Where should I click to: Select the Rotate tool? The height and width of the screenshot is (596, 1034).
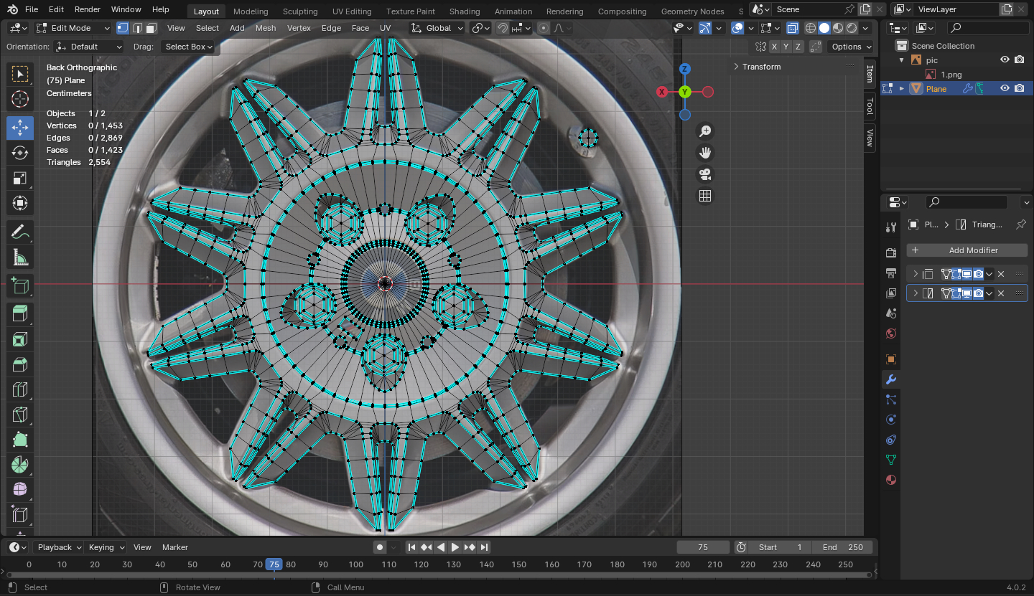(20, 153)
